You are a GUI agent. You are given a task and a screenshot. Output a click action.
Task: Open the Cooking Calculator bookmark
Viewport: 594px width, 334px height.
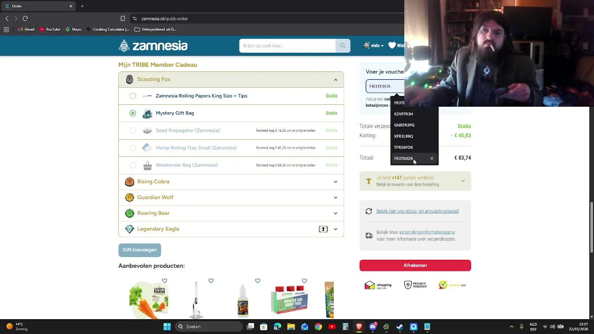tap(108, 29)
